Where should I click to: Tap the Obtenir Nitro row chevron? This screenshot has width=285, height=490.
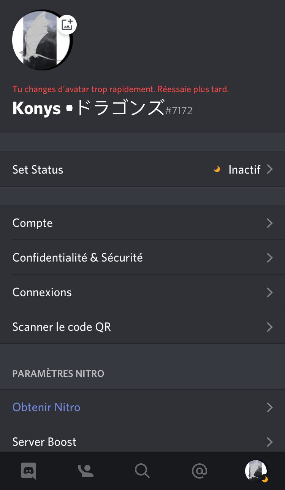269,407
